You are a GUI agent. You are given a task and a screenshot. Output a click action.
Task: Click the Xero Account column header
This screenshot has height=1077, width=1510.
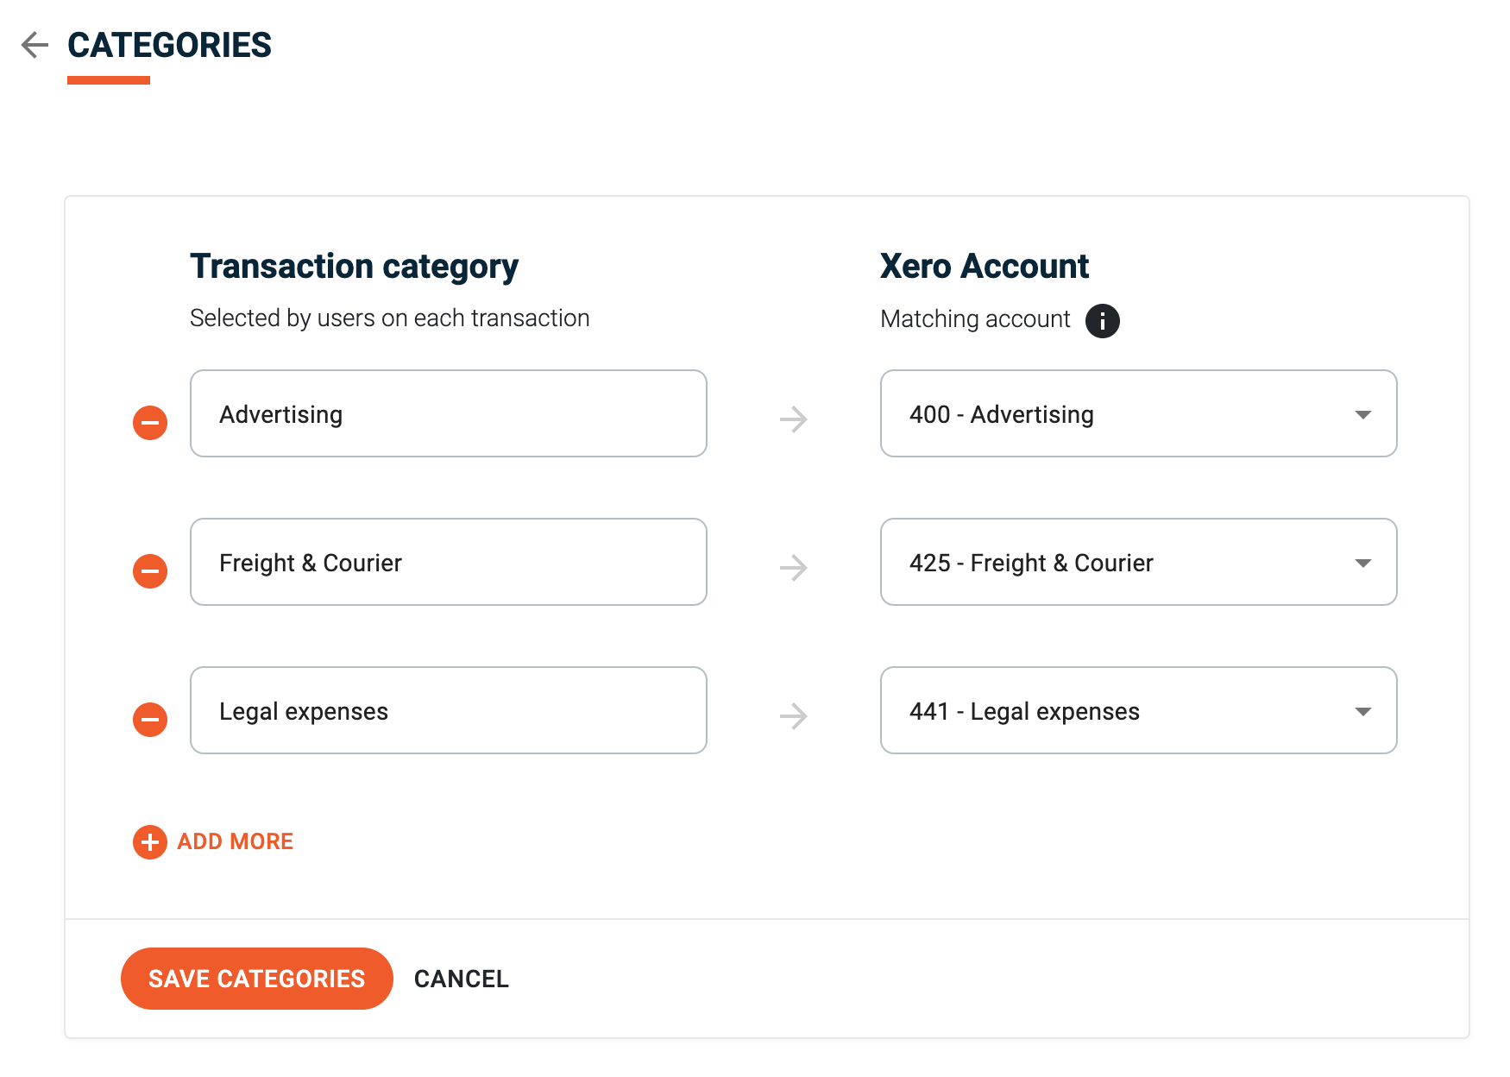tap(984, 266)
